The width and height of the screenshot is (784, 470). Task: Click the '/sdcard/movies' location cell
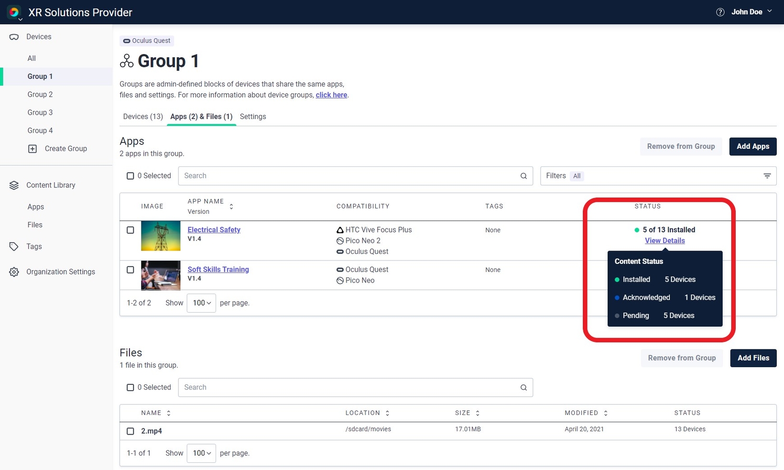(x=368, y=429)
